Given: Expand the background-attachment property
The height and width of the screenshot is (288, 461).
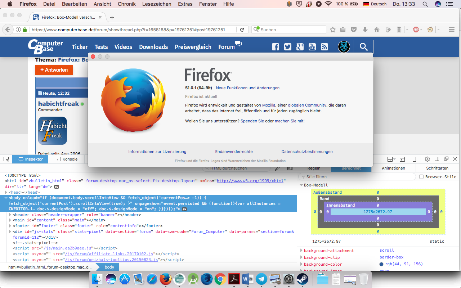Looking at the screenshot, I should pos(301,251).
